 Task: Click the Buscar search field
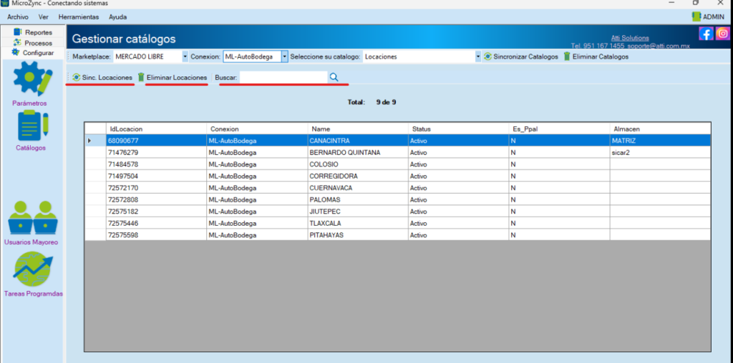pos(283,77)
